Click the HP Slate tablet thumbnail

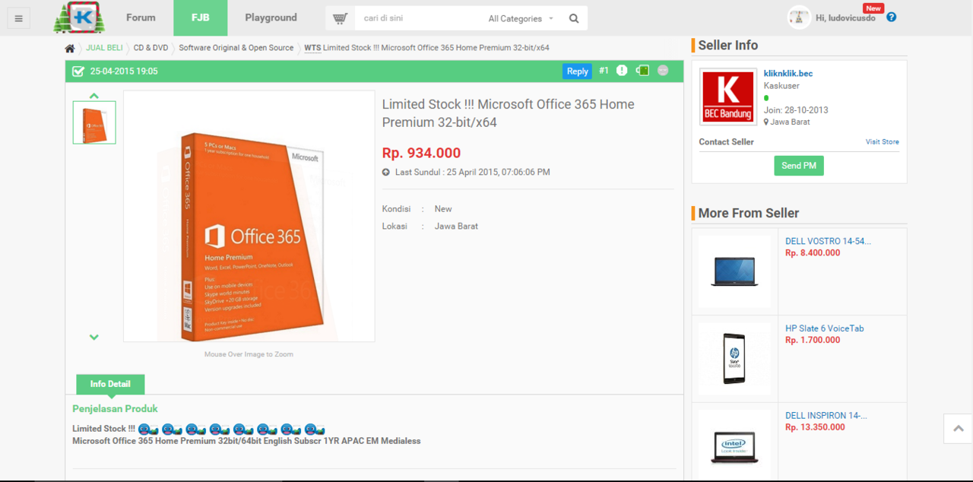click(x=734, y=358)
